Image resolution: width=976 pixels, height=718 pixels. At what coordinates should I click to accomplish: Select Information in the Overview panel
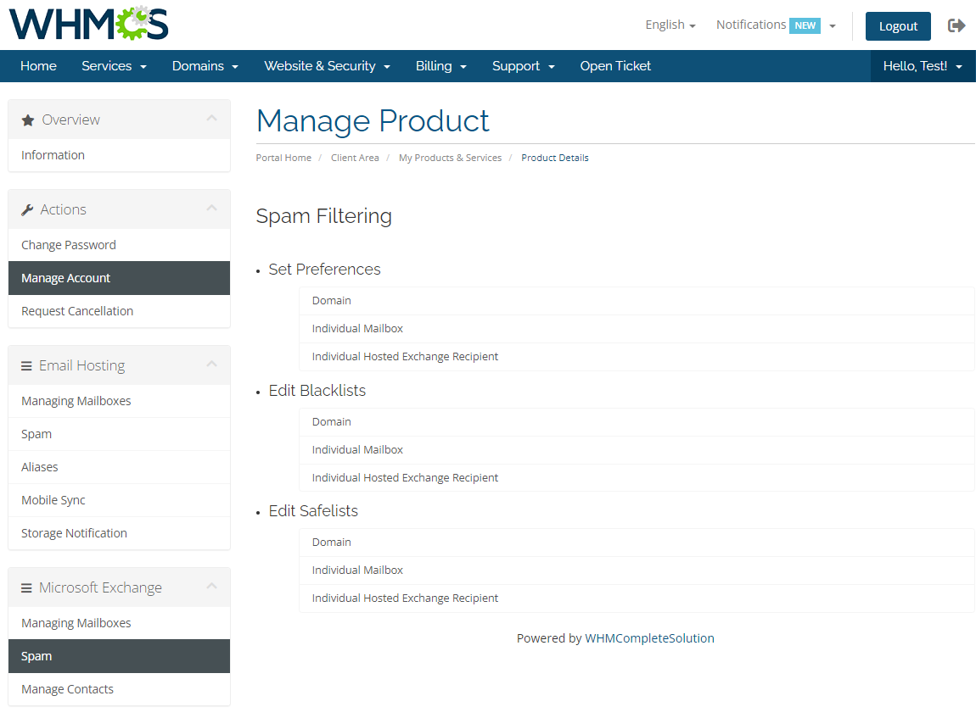pos(119,155)
